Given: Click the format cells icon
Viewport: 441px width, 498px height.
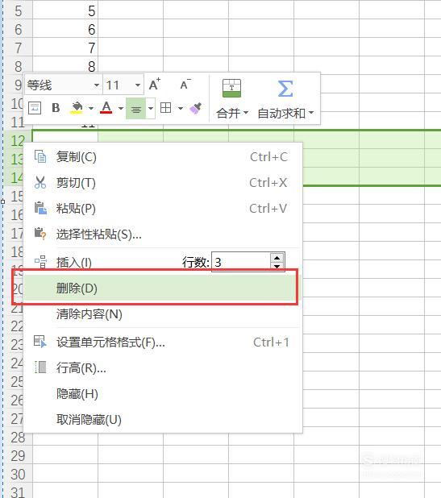Looking at the screenshot, I should 40,342.
